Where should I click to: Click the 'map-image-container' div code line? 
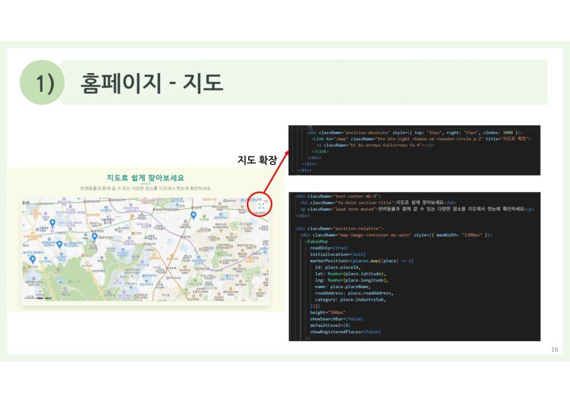(x=396, y=235)
